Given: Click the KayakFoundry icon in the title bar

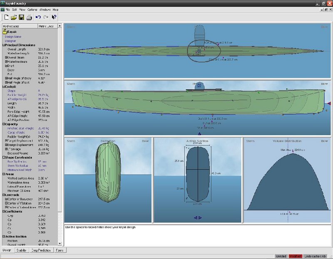Looking at the screenshot, I should [x=3, y=3].
